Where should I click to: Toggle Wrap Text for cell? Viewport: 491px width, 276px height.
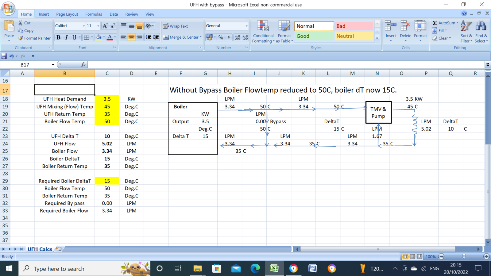click(x=176, y=26)
